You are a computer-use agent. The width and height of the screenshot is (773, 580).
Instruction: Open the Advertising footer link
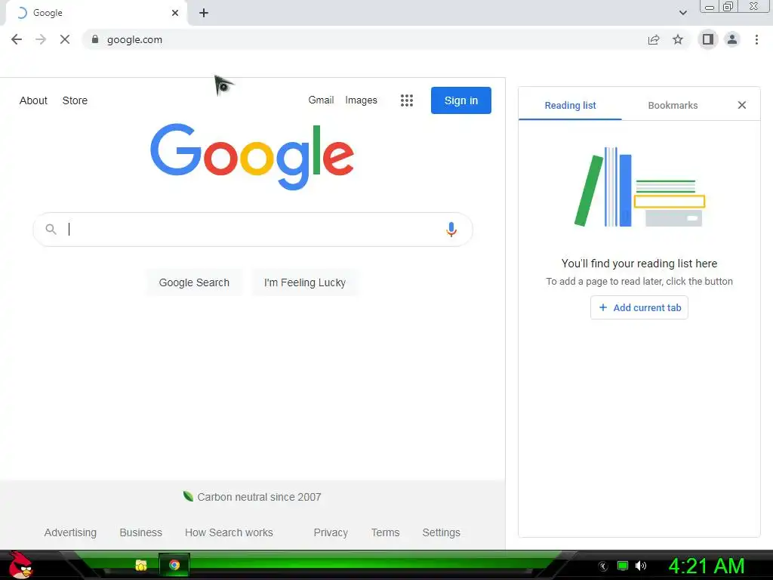pos(70,532)
